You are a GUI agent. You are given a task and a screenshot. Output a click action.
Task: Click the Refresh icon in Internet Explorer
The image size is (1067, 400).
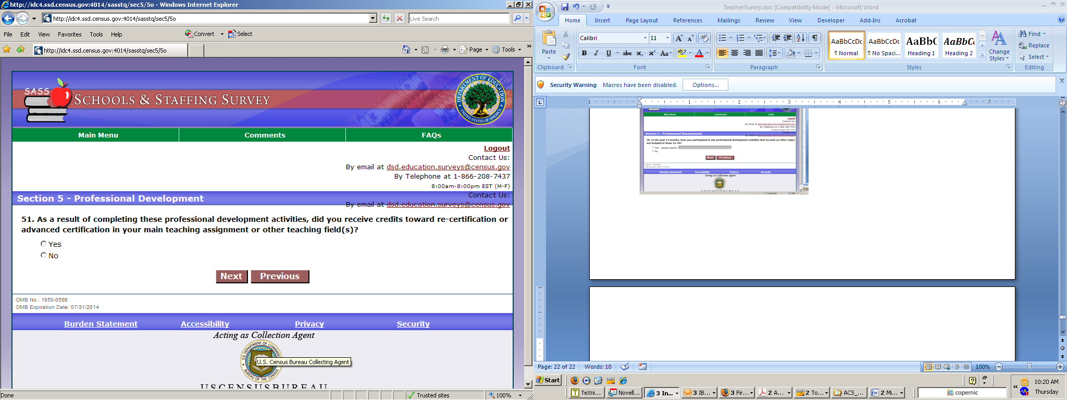[x=386, y=19]
